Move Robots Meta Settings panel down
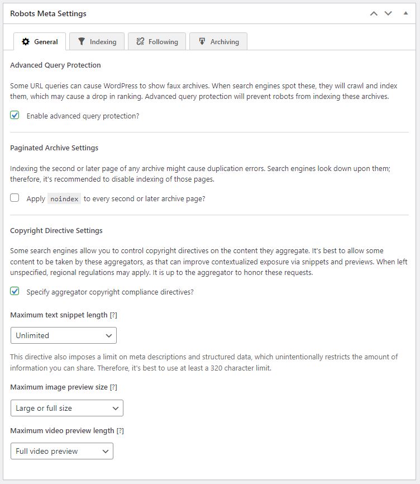 coord(388,13)
